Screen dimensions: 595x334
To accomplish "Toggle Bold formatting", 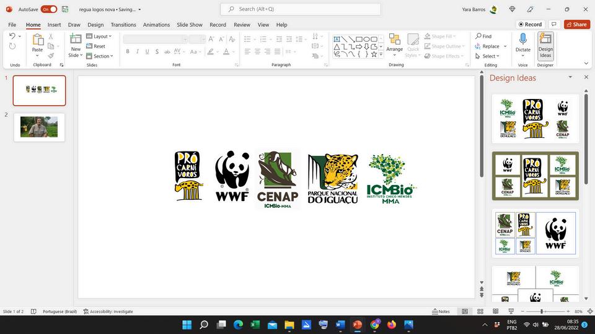I will (x=128, y=51).
